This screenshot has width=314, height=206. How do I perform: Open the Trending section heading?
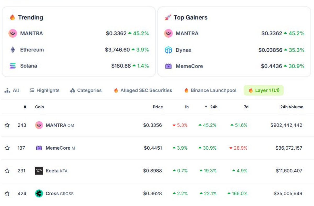31,17
